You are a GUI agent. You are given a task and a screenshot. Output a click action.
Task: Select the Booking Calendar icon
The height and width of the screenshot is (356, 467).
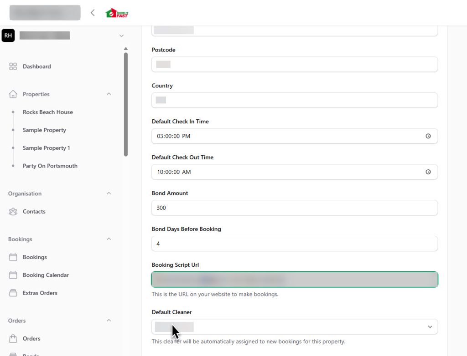pyautogui.click(x=13, y=275)
